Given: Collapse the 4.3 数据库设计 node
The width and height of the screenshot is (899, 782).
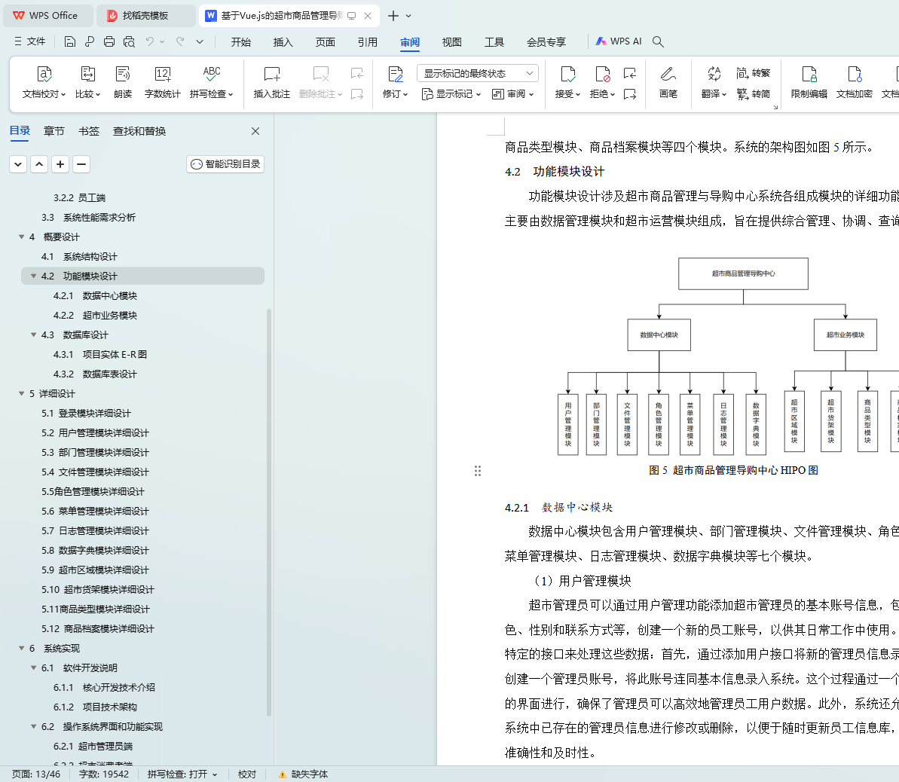Looking at the screenshot, I should [33, 334].
